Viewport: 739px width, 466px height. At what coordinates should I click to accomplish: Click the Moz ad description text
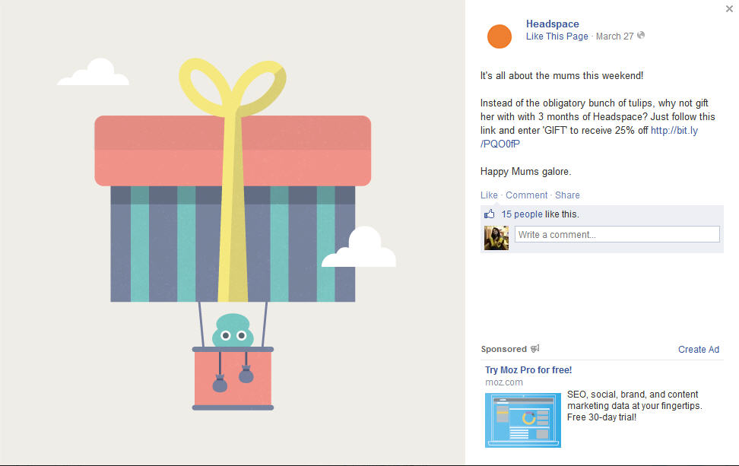point(634,406)
